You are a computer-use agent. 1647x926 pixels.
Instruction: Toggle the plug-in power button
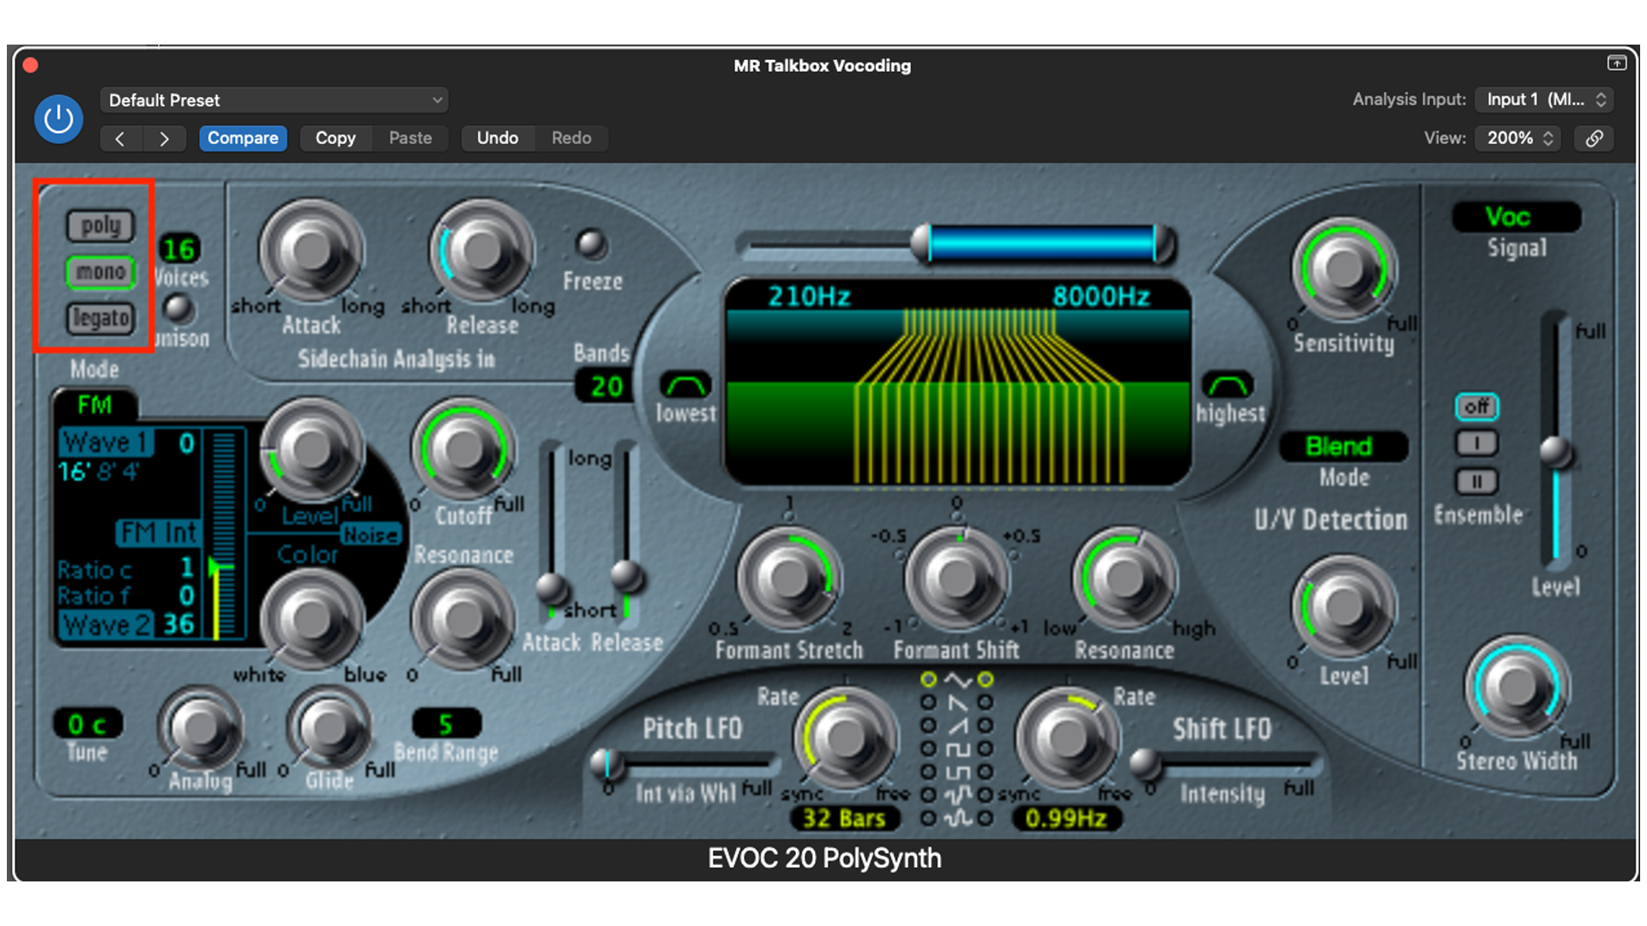(x=58, y=118)
